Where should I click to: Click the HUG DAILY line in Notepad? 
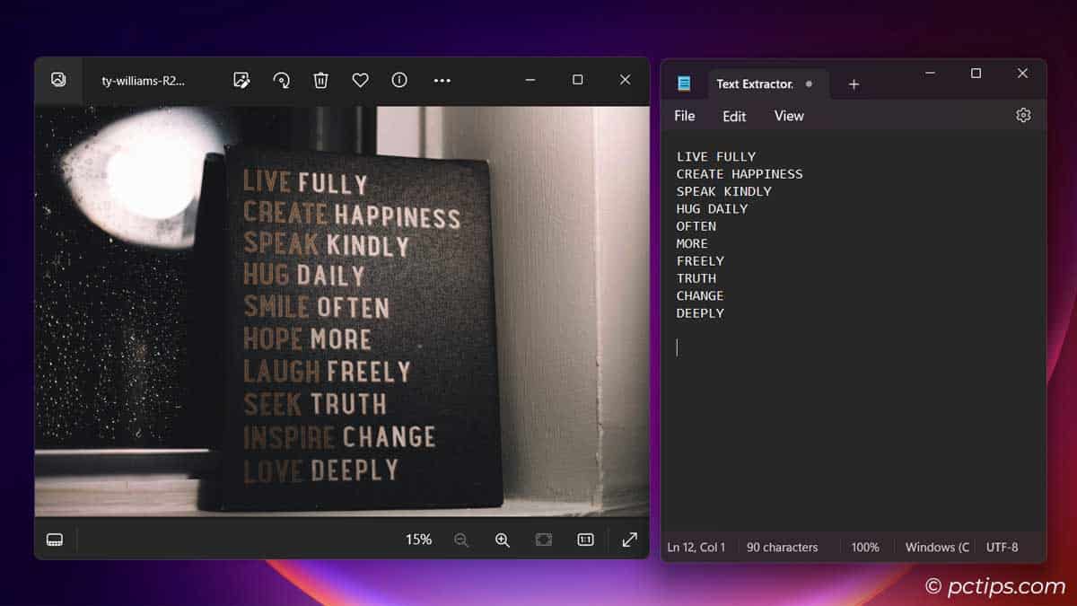click(x=712, y=208)
